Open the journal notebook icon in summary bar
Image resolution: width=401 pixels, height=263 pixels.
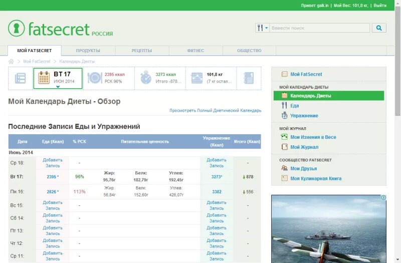tap(249, 78)
